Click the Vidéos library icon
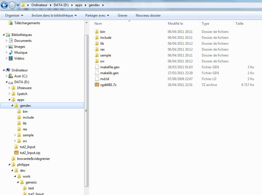The width and height of the screenshot is (262, 195). tap(11, 58)
